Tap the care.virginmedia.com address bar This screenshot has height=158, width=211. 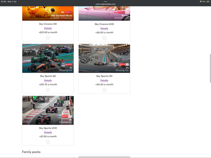pyautogui.click(x=105, y=4)
